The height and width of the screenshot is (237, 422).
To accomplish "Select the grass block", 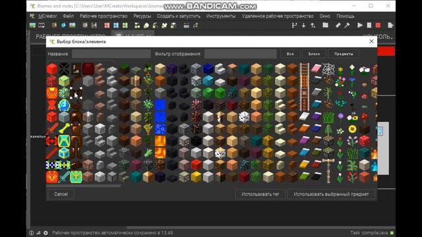I will pyautogui.click(x=124, y=68).
